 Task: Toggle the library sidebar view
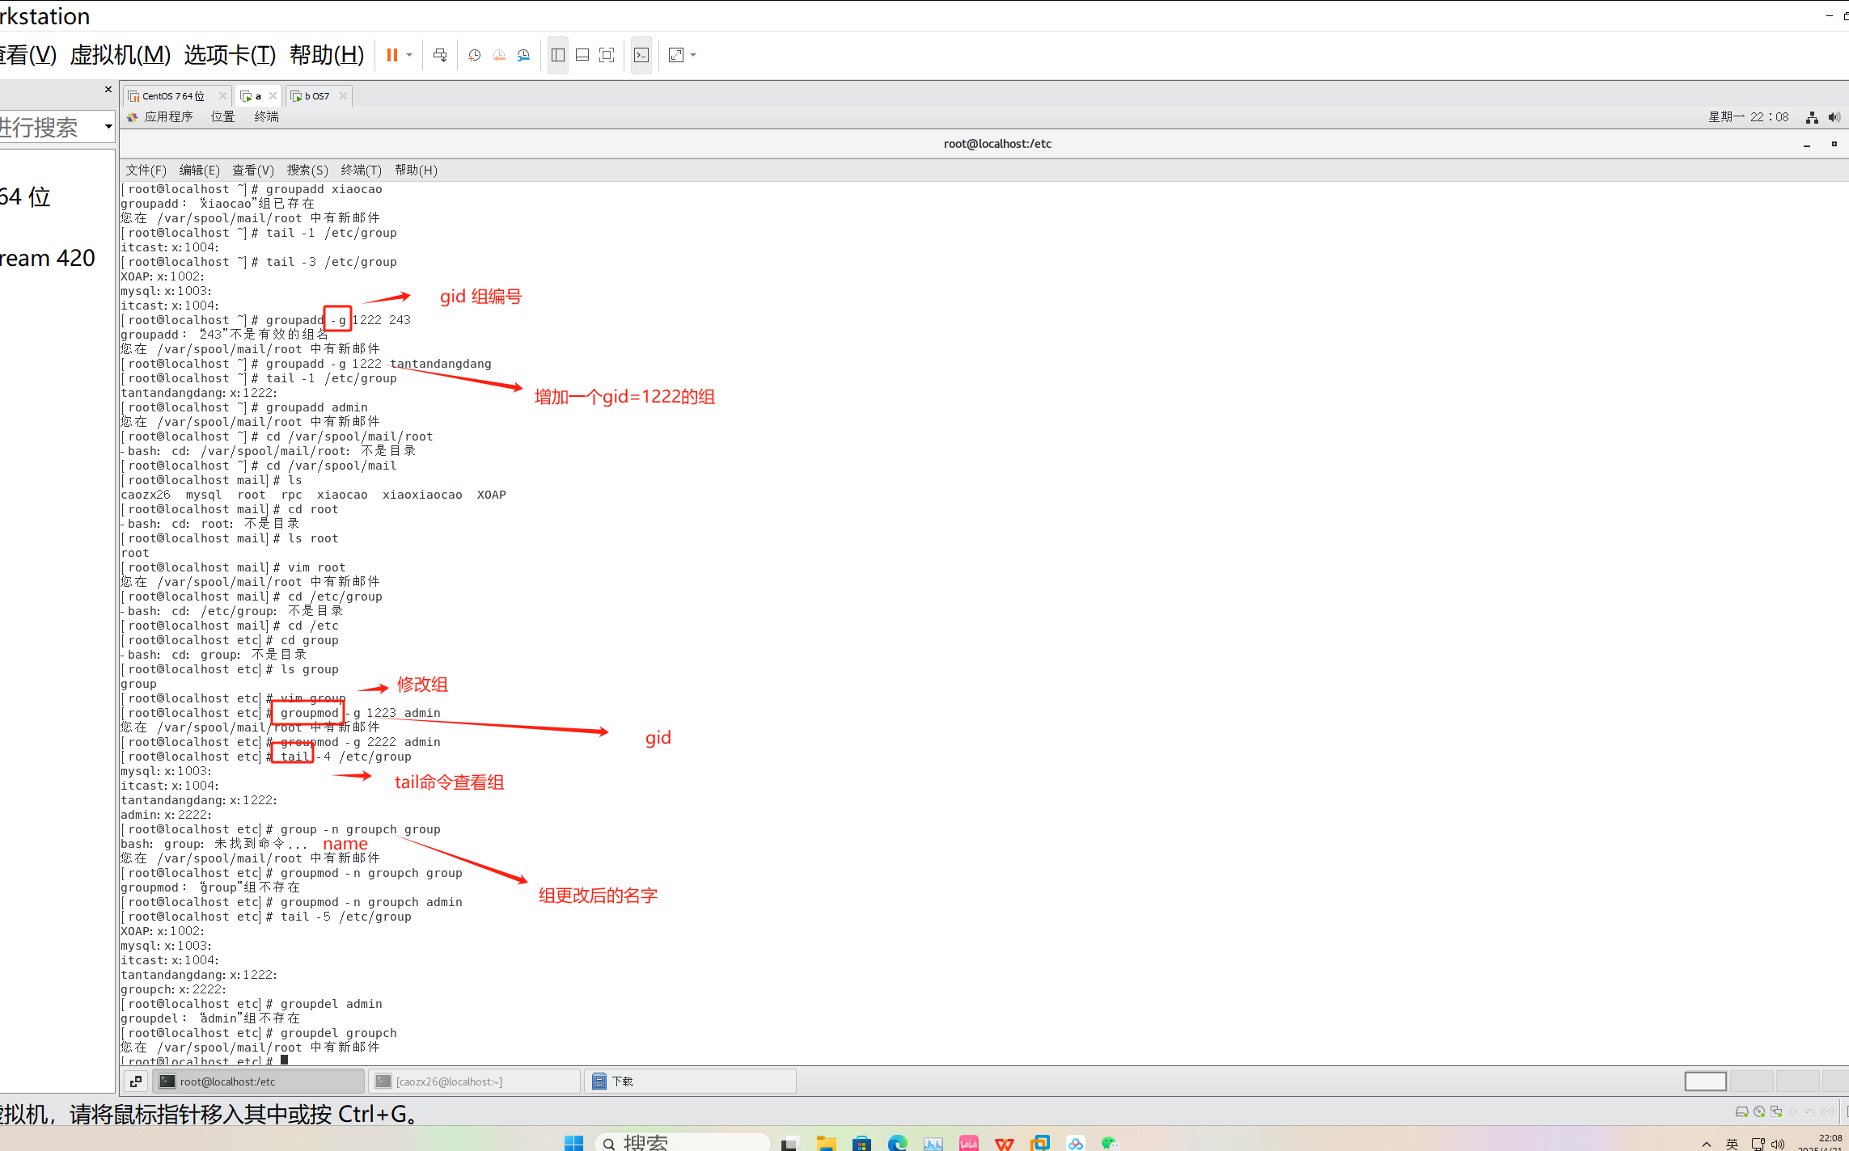coord(558,55)
